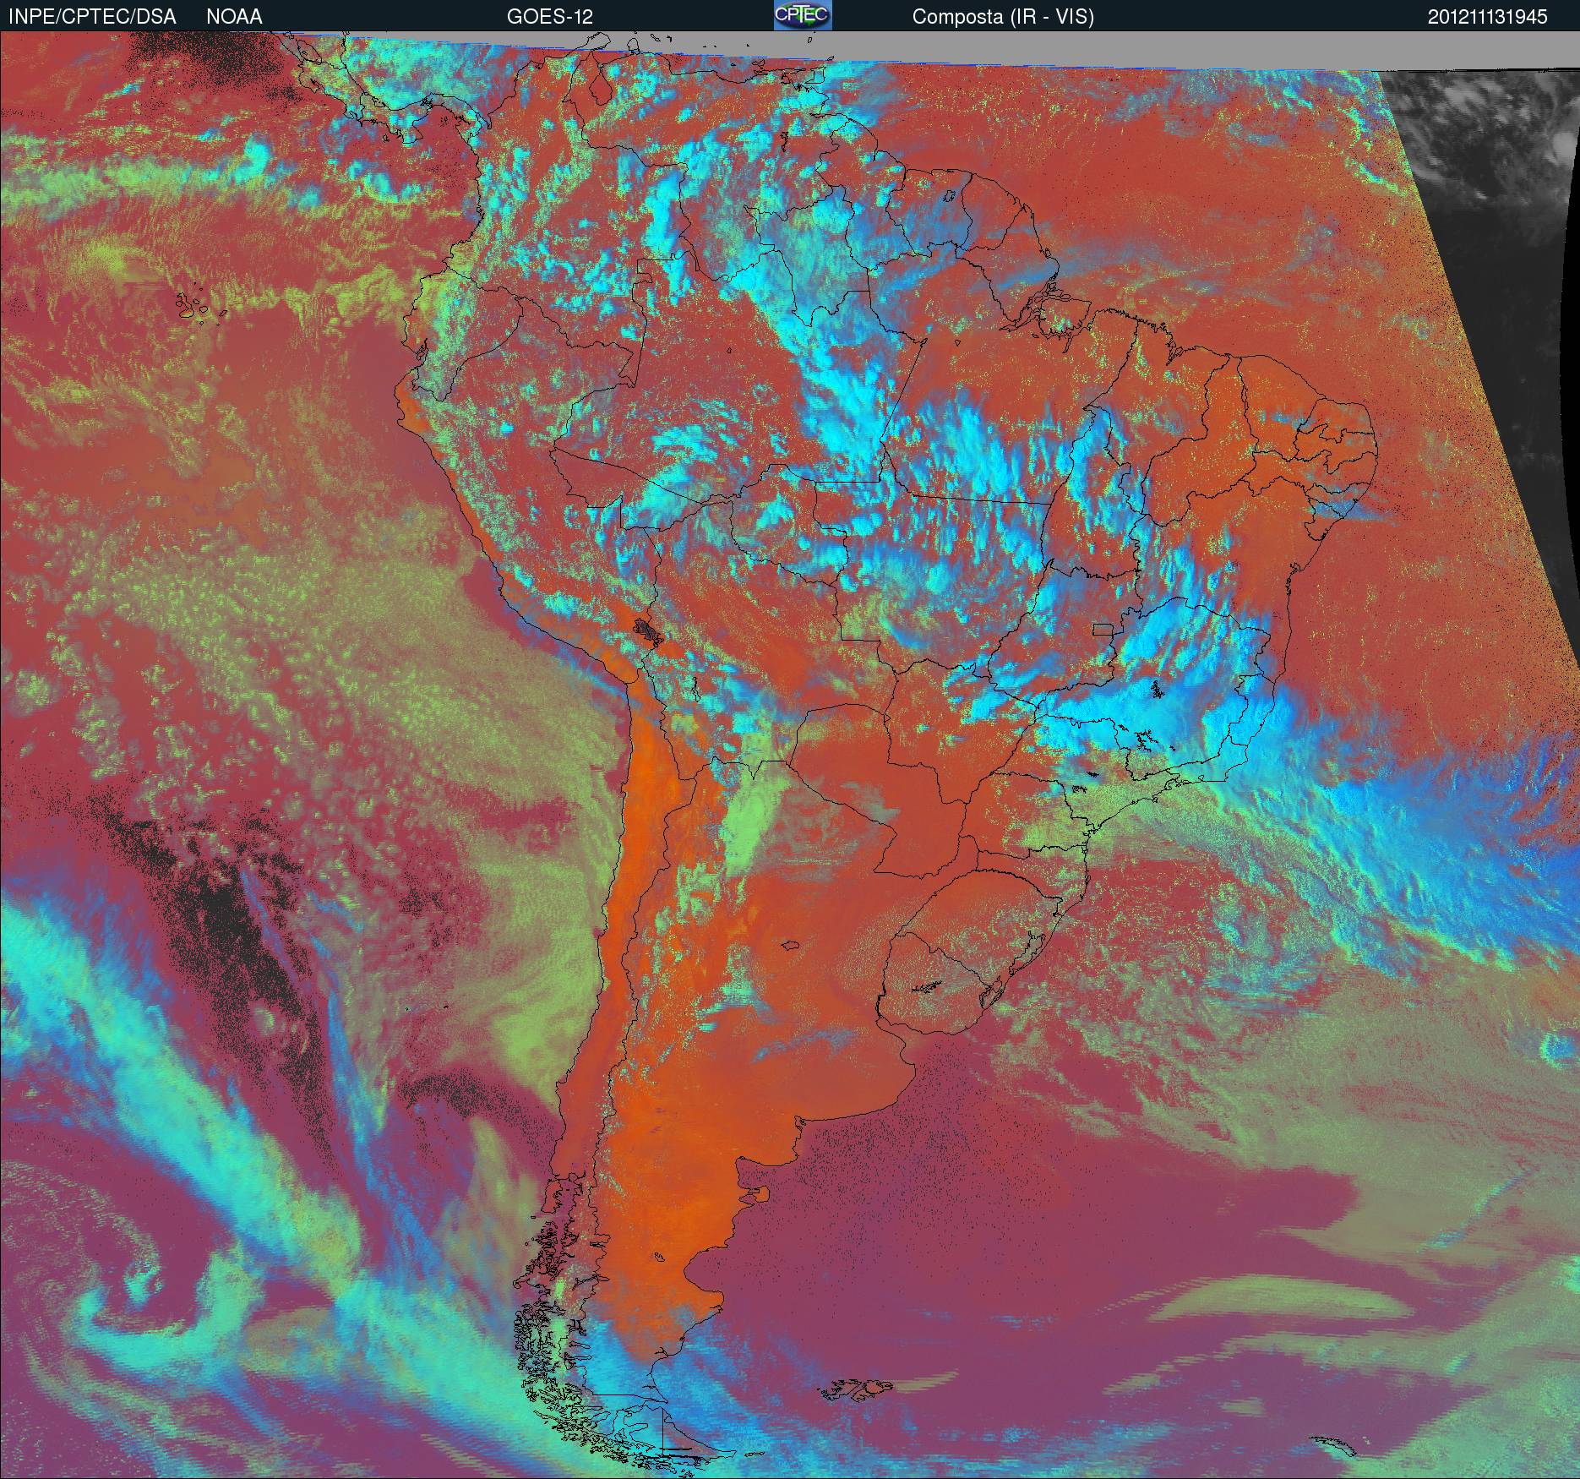Screen dimensions: 1580x1479
Task: Click the INPE/CPTEC/DSA header text
Action: point(92,17)
